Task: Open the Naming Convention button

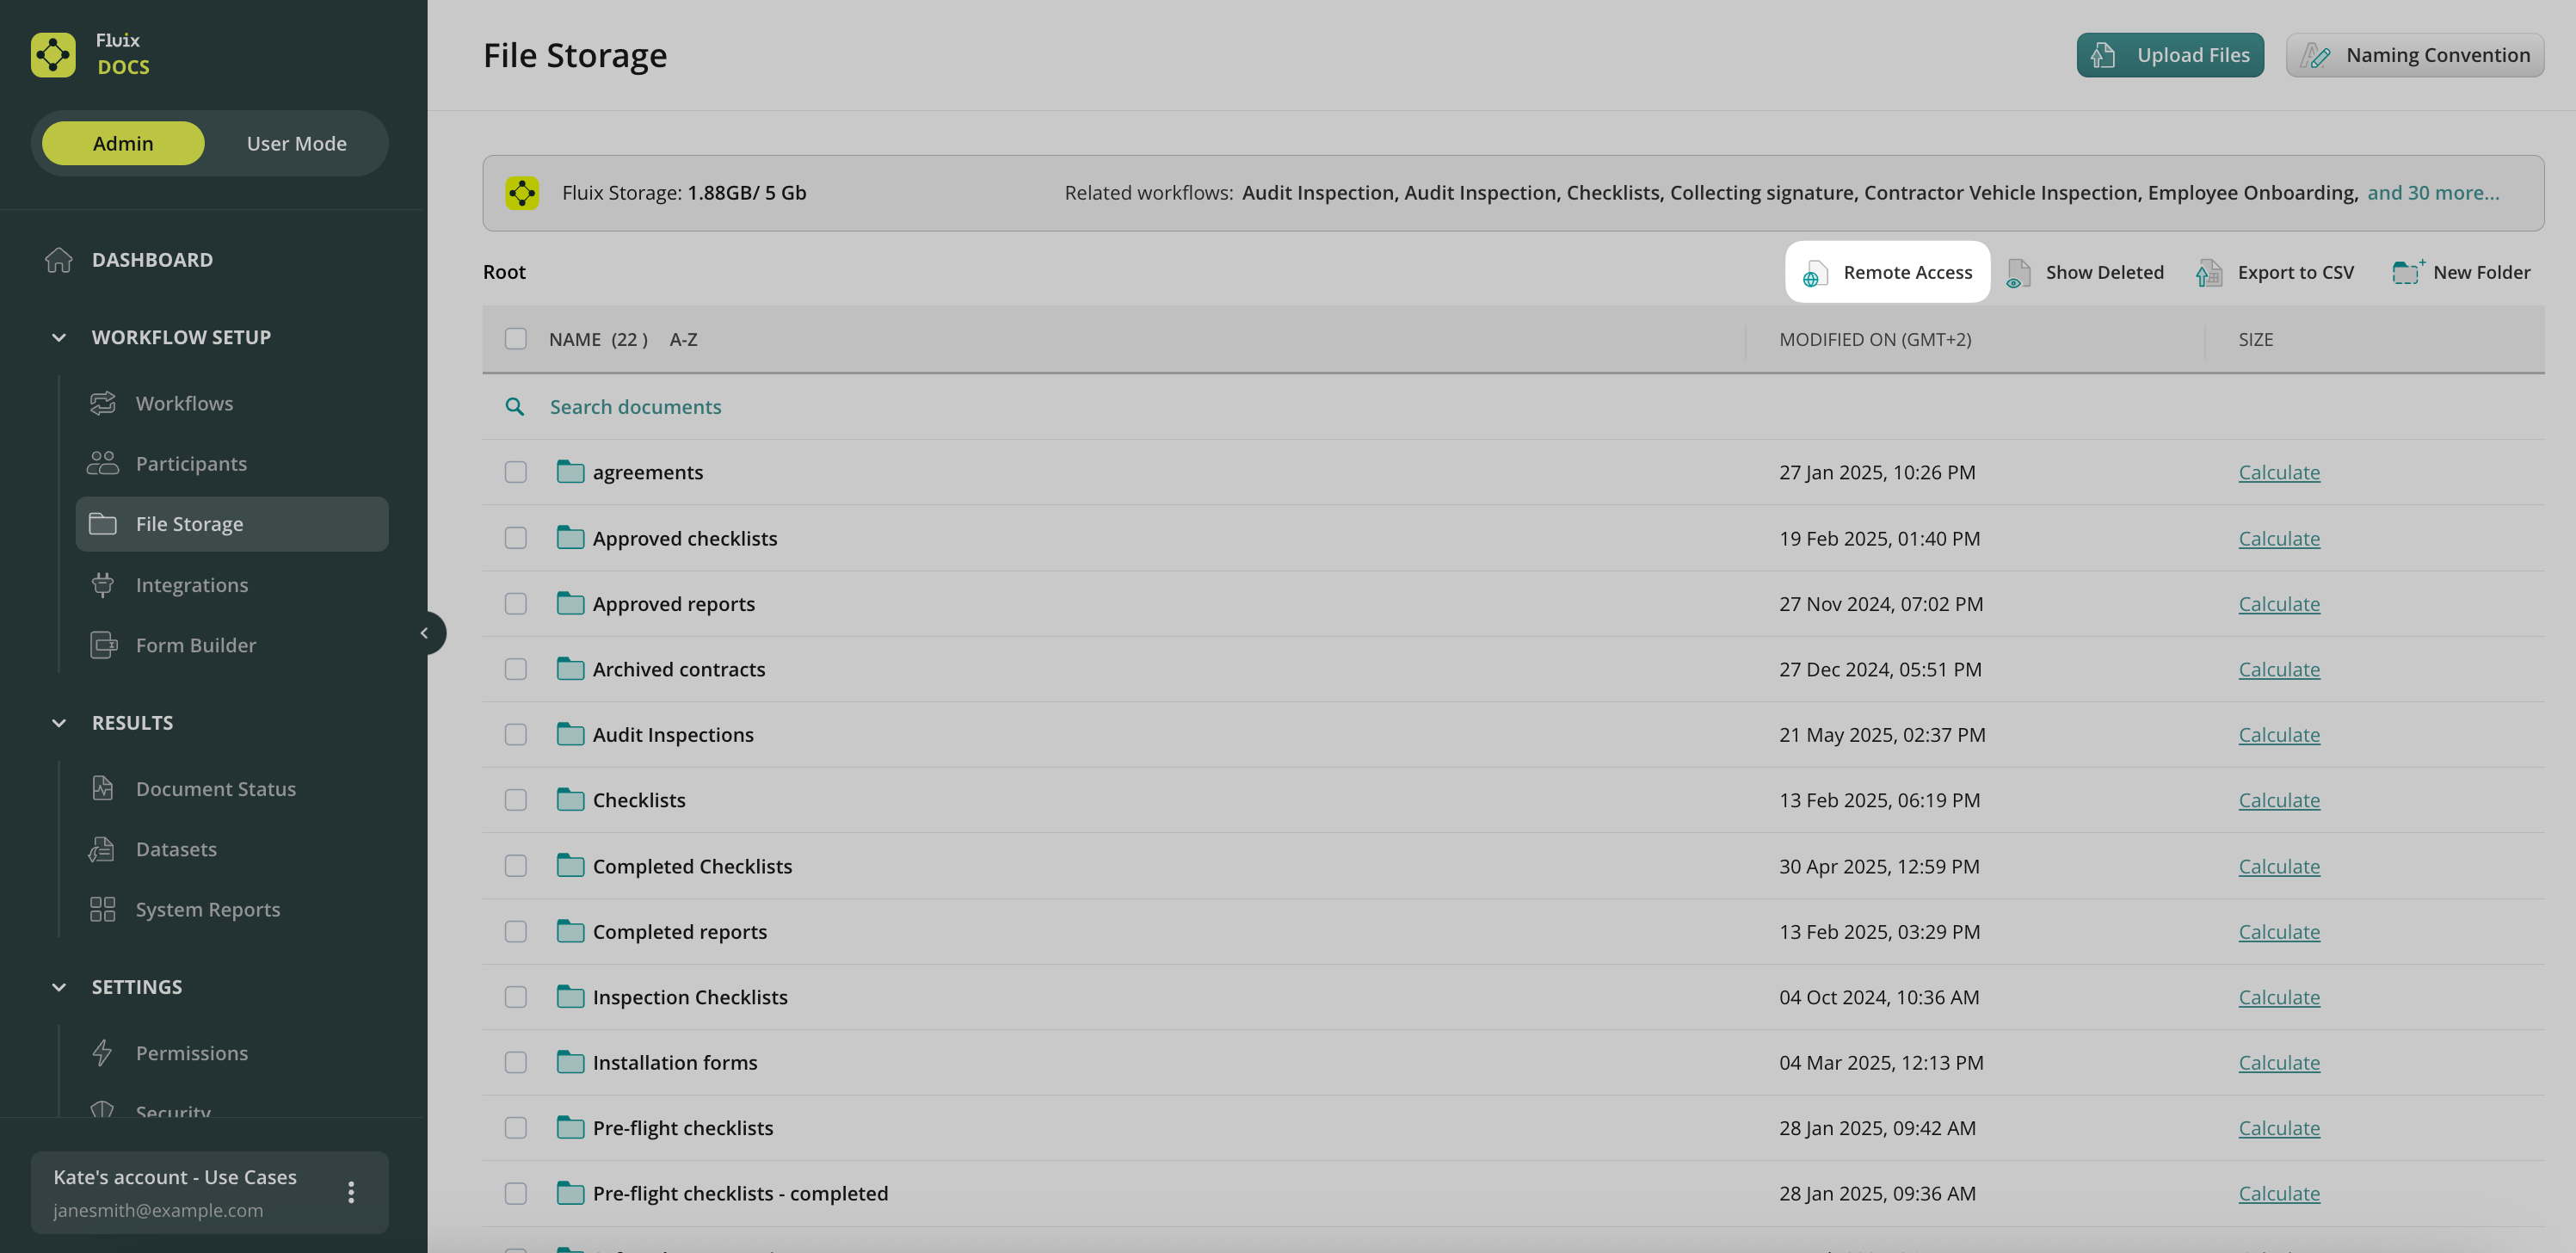Action: 2414,55
